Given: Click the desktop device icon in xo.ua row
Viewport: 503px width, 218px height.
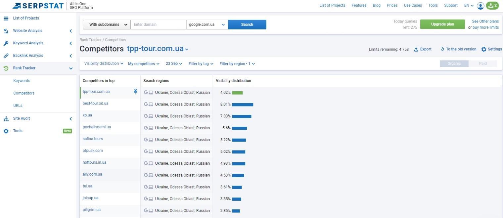Looking at the screenshot, I should click(151, 116).
